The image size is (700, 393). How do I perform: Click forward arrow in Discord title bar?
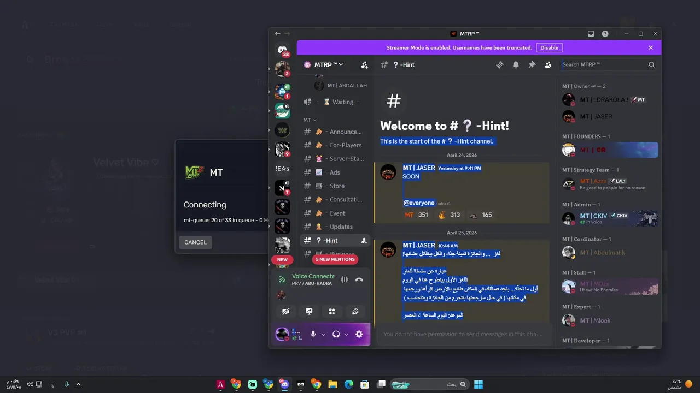tap(288, 34)
